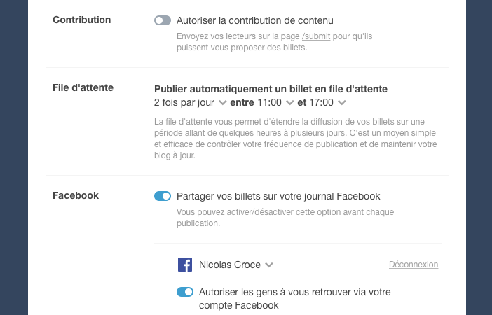This screenshot has width=492, height=315.
Task: Click the Facebook logo icon
Action: pos(185,265)
